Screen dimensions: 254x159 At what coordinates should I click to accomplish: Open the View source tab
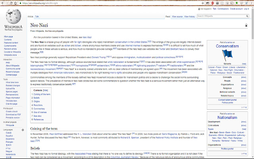pyautogui.click(x=177, y=17)
